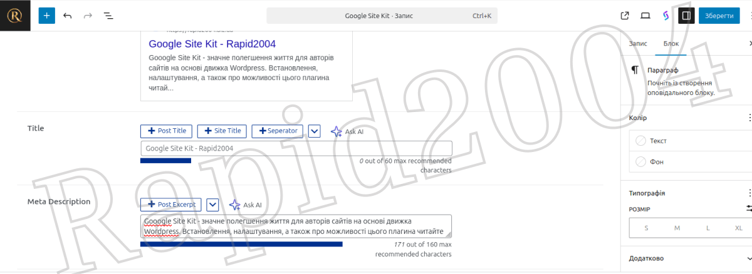Image resolution: width=752 pixels, height=274 pixels.
Task: Open the block inserter plus button
Action: click(47, 16)
